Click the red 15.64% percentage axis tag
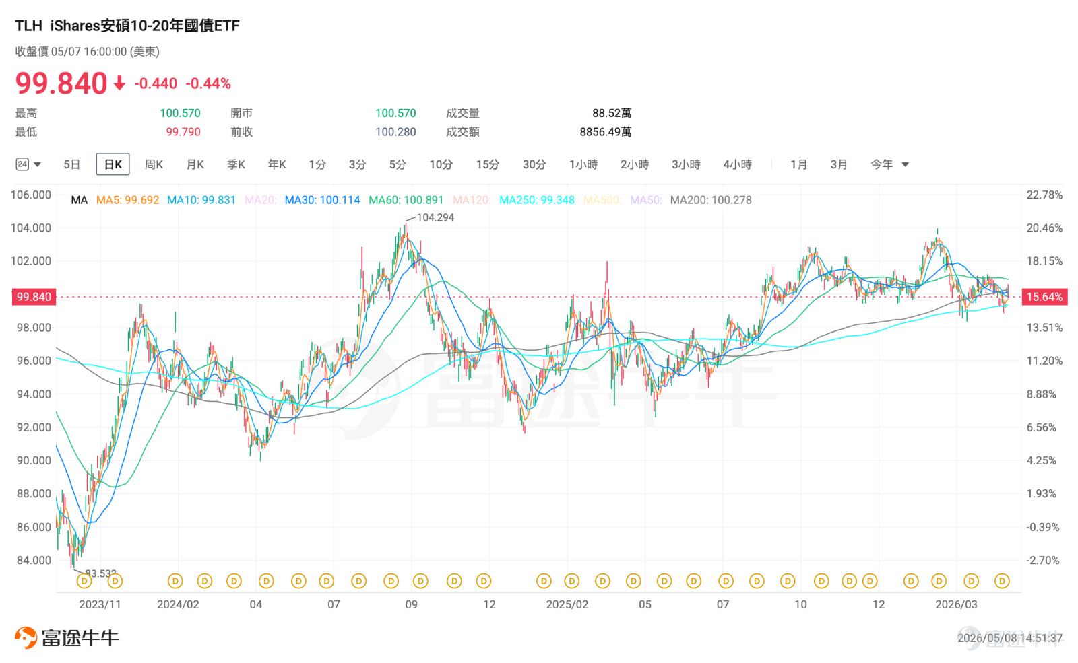Screen dimensions: 1078x663 pyautogui.click(x=1044, y=297)
